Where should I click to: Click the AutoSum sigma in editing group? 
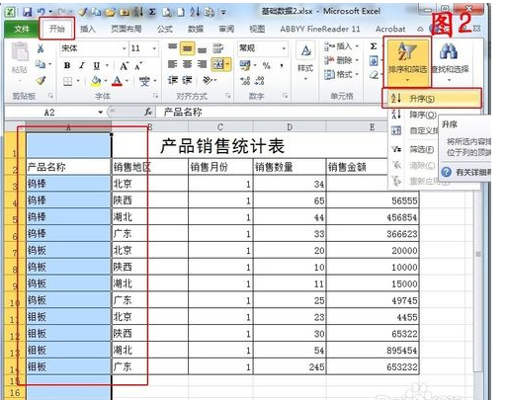374,46
